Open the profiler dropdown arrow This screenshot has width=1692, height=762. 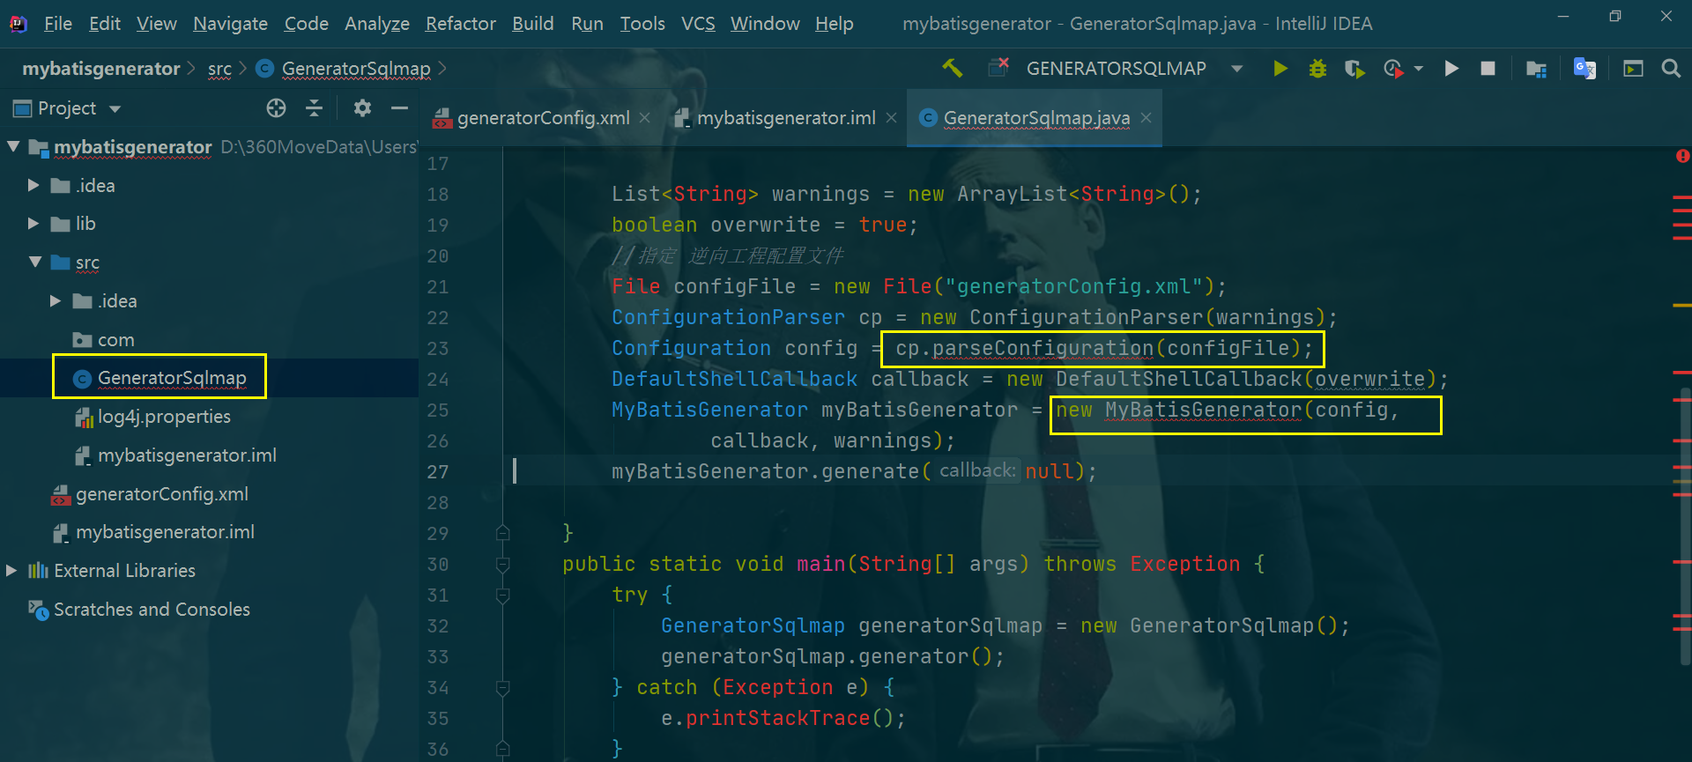click(x=1419, y=68)
